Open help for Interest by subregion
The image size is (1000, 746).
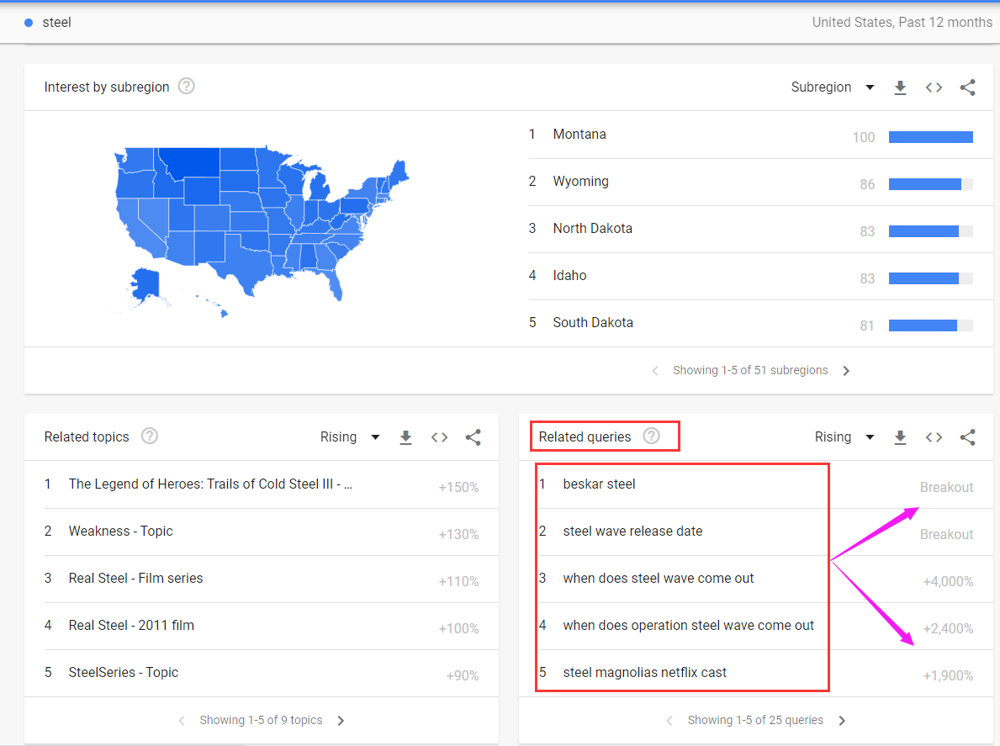pos(187,87)
